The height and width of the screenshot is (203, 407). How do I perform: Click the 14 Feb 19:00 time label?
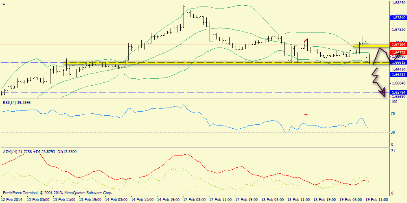(168, 200)
